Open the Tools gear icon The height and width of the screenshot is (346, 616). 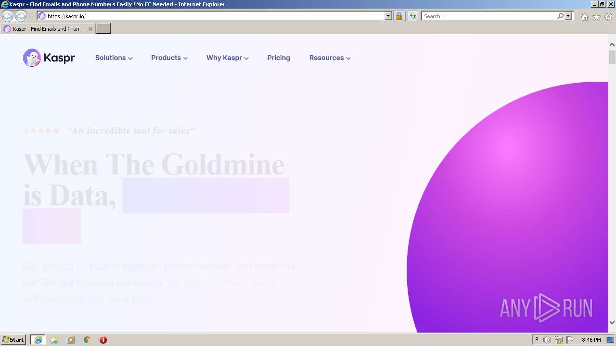tap(608, 17)
